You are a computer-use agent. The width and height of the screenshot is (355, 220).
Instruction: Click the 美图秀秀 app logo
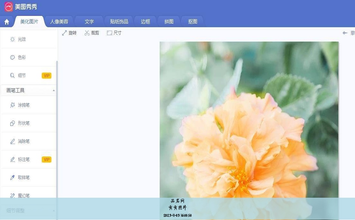tap(9, 7)
